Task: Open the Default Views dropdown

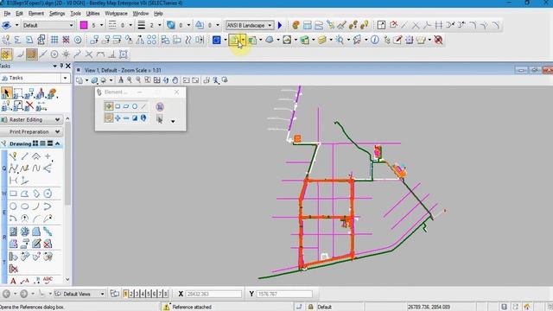Action: point(79,294)
